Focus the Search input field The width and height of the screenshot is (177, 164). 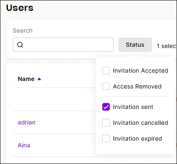63,45
